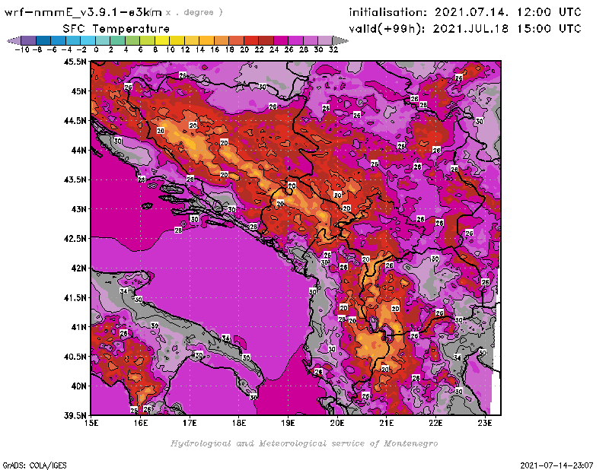Pick the magenta swatch between 24 and 26
Image resolution: width=609 pixels, height=470 pixels.
click(x=281, y=40)
